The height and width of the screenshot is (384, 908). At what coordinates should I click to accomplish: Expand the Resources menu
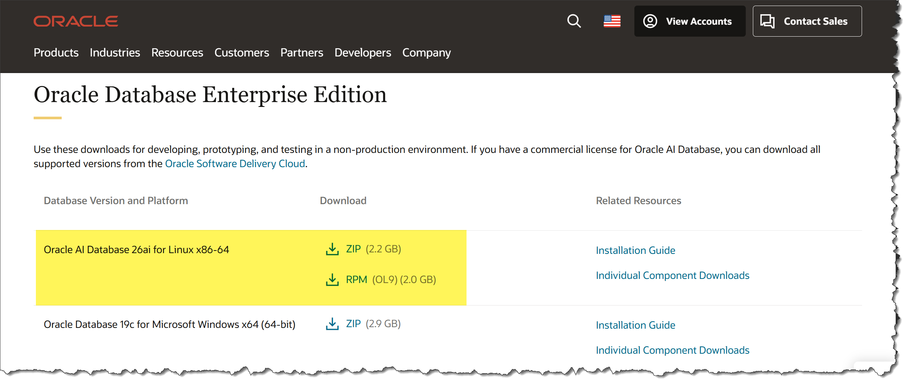click(x=177, y=53)
